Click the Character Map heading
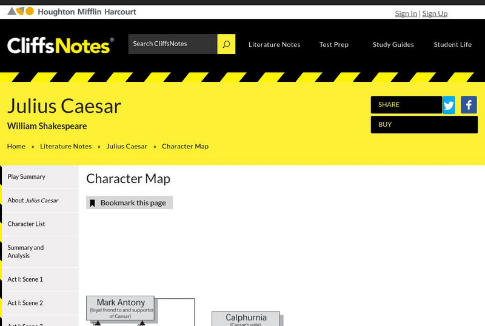Viewport: 485px width, 326px height. point(129,179)
